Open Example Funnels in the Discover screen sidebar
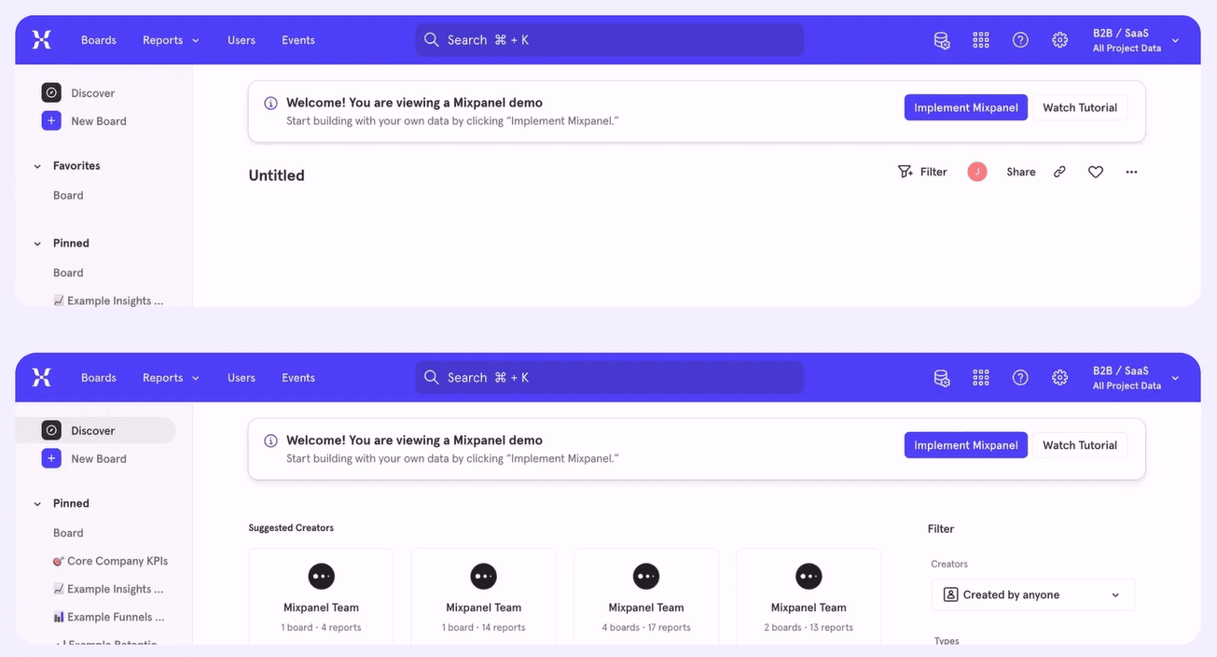This screenshot has height=657, width=1217. click(109, 617)
